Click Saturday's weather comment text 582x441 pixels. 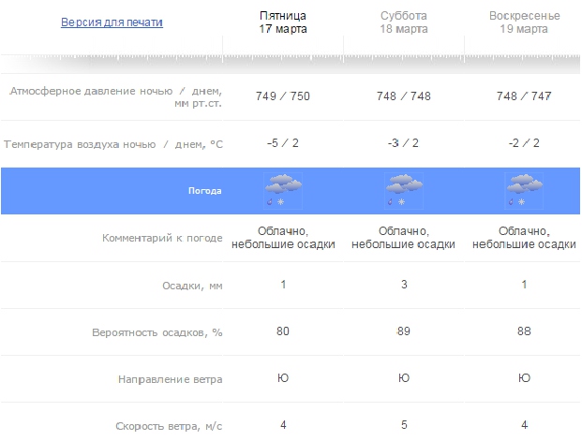point(404,238)
